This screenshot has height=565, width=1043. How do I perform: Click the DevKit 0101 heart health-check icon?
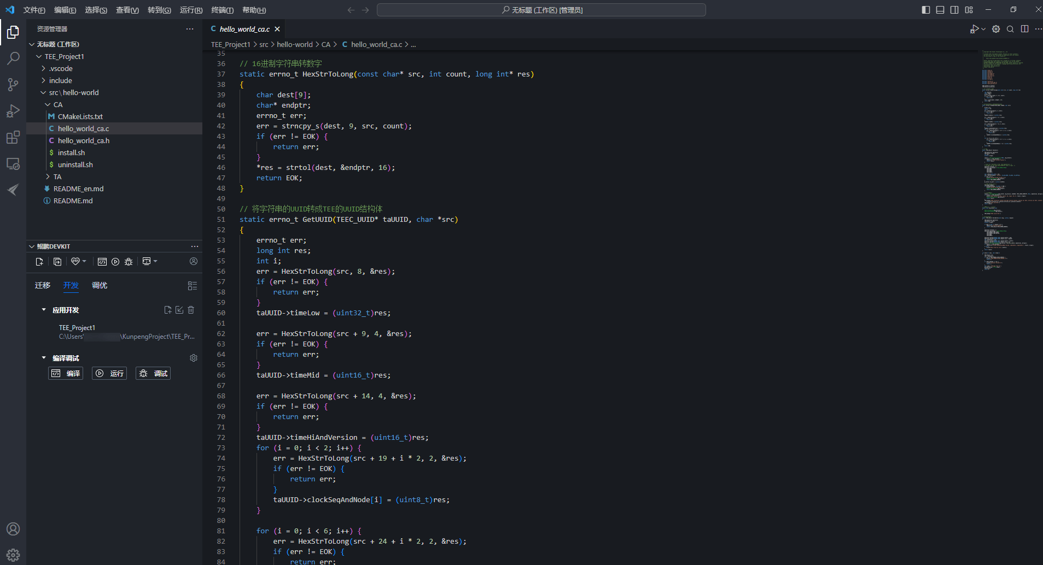pos(75,261)
